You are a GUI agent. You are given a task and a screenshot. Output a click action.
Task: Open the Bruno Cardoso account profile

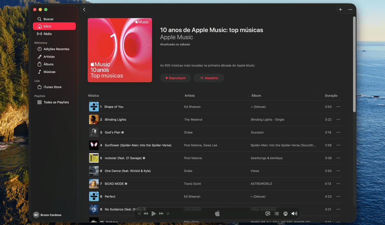click(x=48, y=215)
